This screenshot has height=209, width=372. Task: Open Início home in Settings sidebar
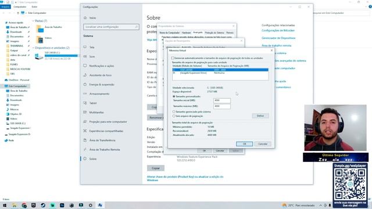pyautogui.click(x=92, y=18)
